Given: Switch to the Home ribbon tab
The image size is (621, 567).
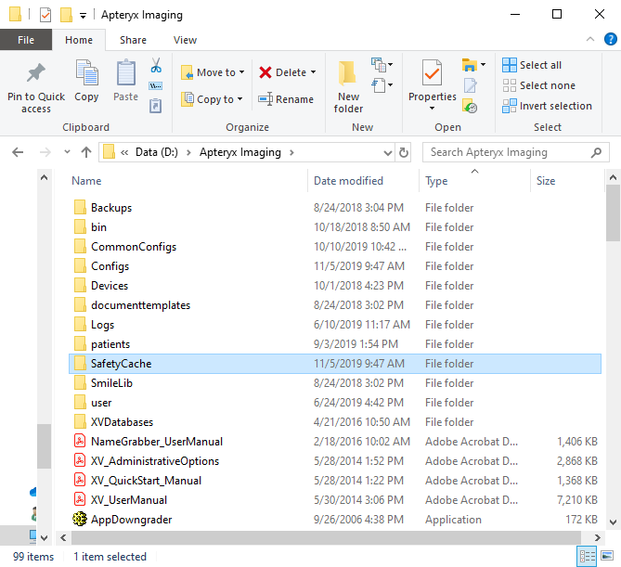Looking at the screenshot, I should point(79,40).
